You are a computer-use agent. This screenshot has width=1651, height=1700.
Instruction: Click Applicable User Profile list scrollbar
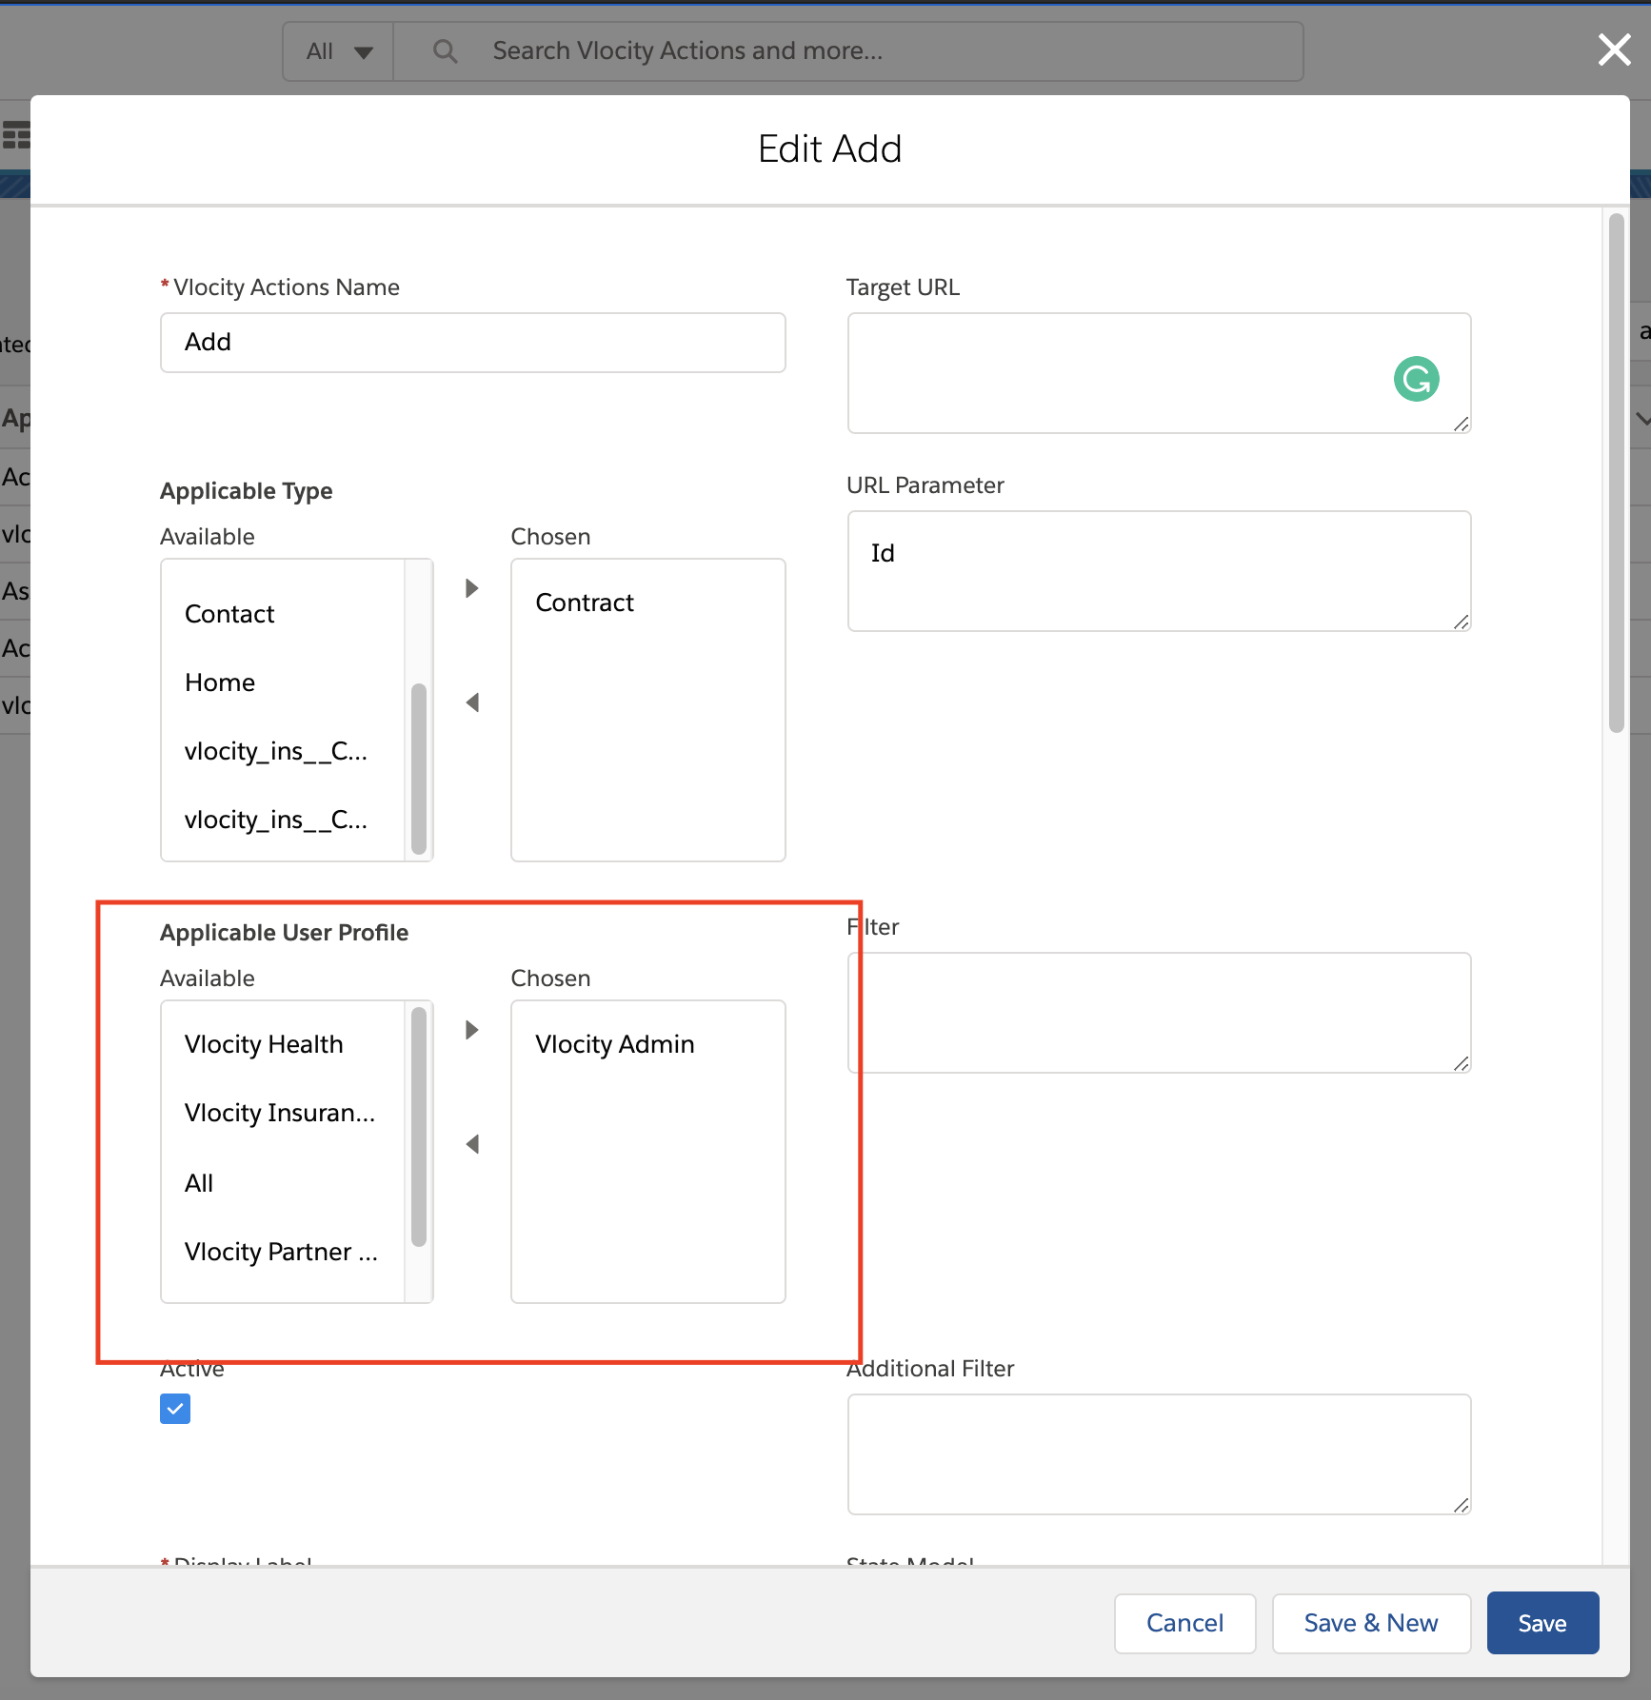[x=419, y=1127]
